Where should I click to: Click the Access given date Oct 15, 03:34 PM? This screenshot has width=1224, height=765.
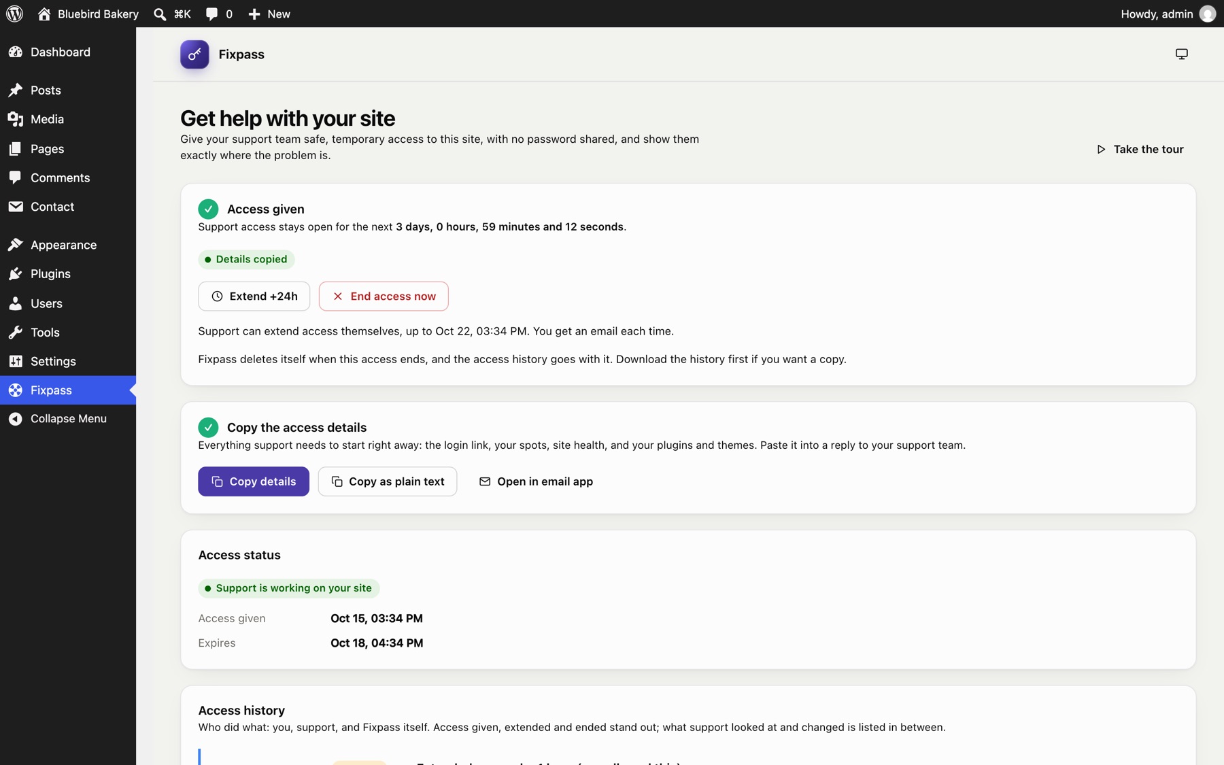point(377,618)
